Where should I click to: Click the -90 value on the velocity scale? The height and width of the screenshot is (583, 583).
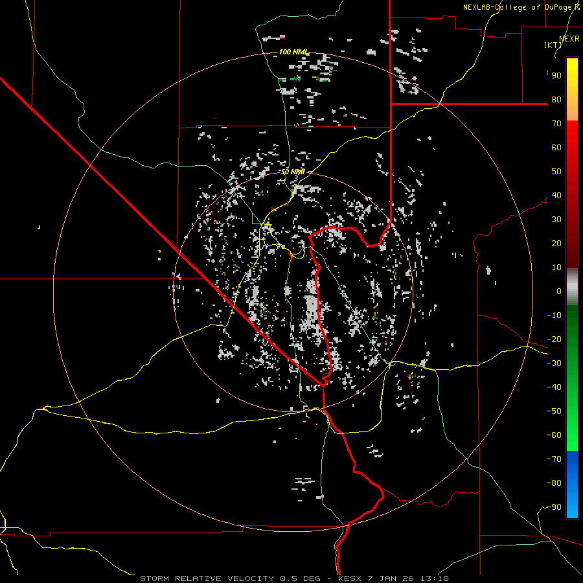tap(554, 507)
